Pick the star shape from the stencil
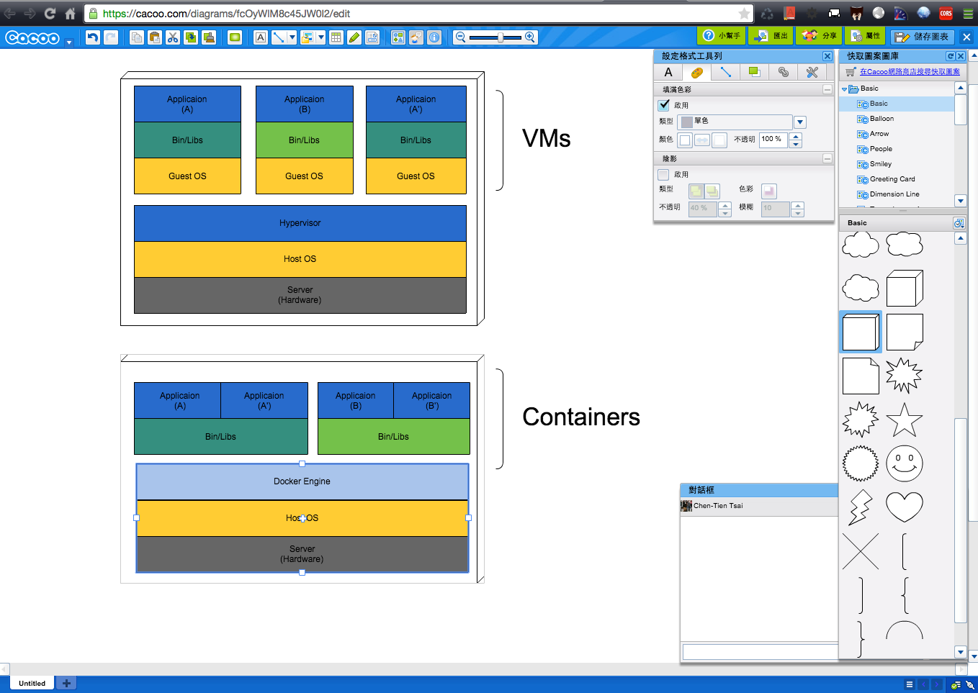The width and height of the screenshot is (978, 693). (x=904, y=420)
